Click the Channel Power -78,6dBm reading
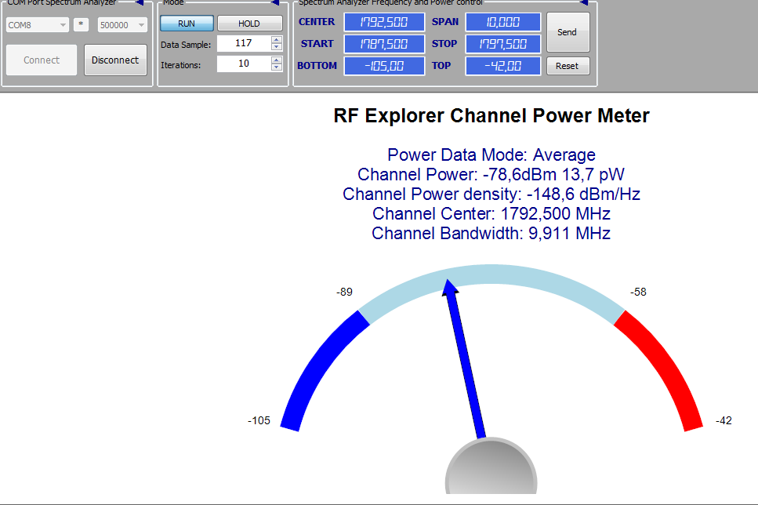Screen dimensions: 758x505 [491, 175]
